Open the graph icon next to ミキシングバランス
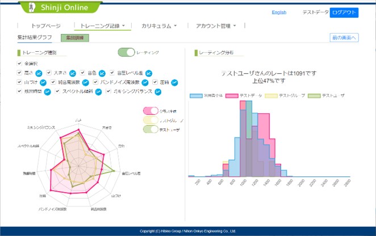This screenshot has height=236, width=376. coord(158,92)
